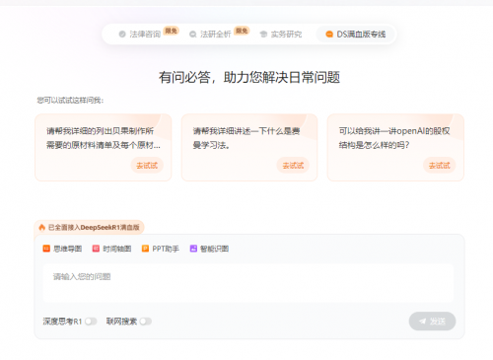Open the PPT助手 tool
The width and height of the screenshot is (493, 360).
160,249
